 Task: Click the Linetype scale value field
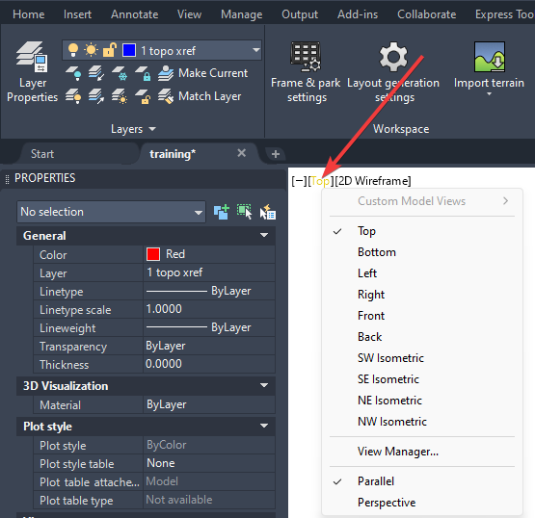209,309
